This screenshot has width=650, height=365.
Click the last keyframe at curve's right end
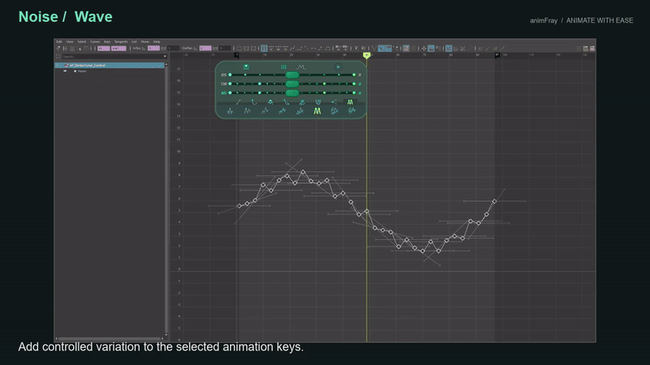(494, 201)
